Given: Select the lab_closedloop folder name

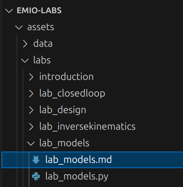Looking at the screenshot, I should pyautogui.click(x=72, y=93).
